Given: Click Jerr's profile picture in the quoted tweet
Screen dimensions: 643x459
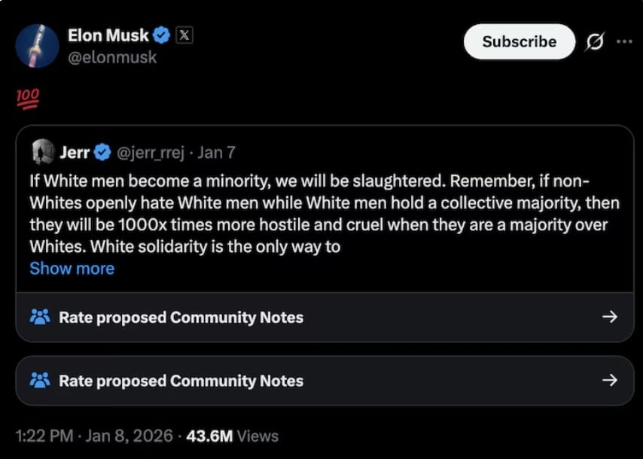Looking at the screenshot, I should (42, 152).
